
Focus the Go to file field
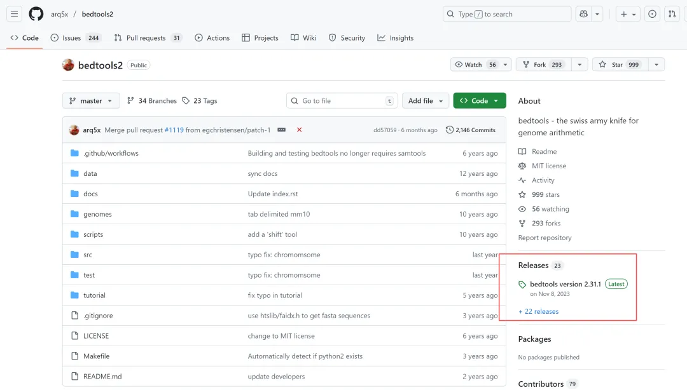pyautogui.click(x=342, y=100)
